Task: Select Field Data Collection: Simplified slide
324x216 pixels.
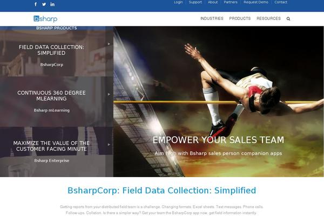Action: click(x=51, y=50)
